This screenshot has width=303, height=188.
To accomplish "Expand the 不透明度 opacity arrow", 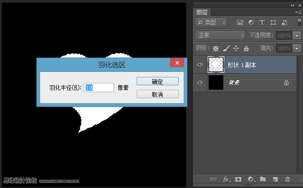I will [297, 35].
